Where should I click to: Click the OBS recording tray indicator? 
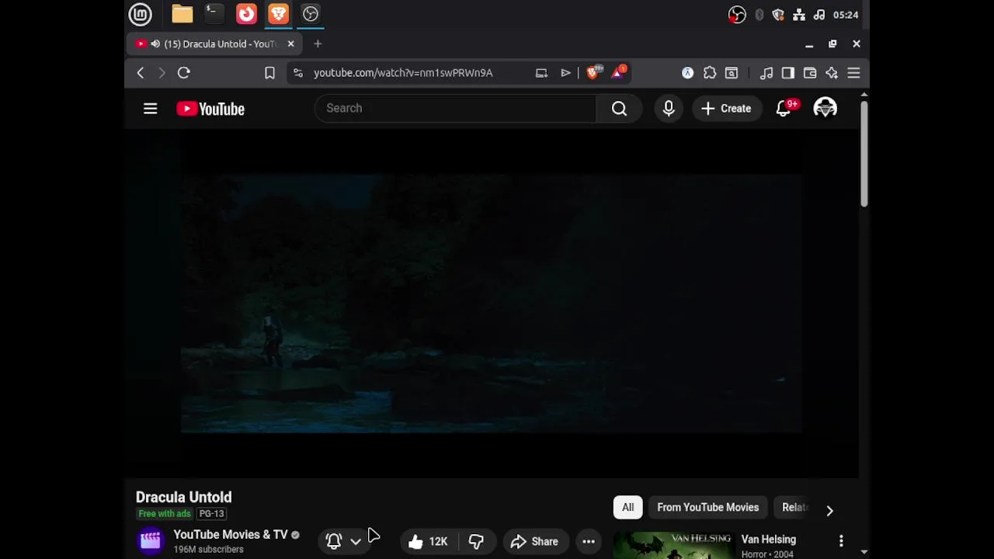tap(737, 15)
